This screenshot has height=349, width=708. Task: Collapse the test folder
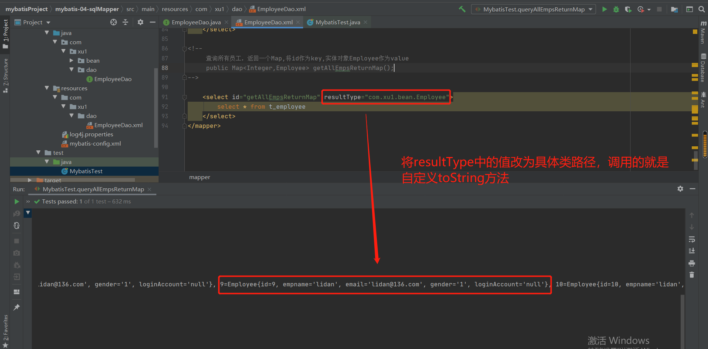tap(38, 153)
